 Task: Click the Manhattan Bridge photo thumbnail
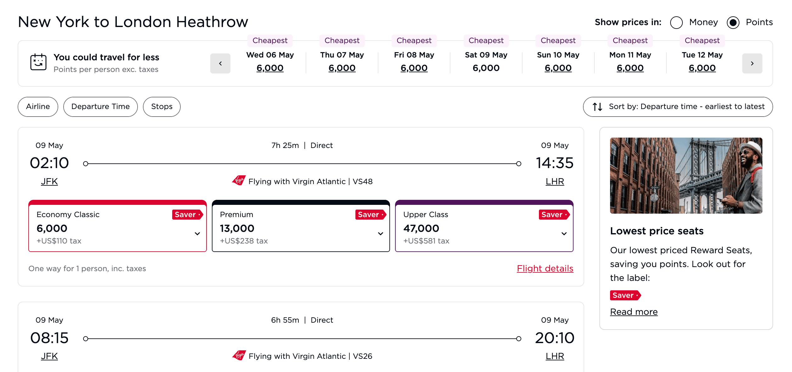686,175
